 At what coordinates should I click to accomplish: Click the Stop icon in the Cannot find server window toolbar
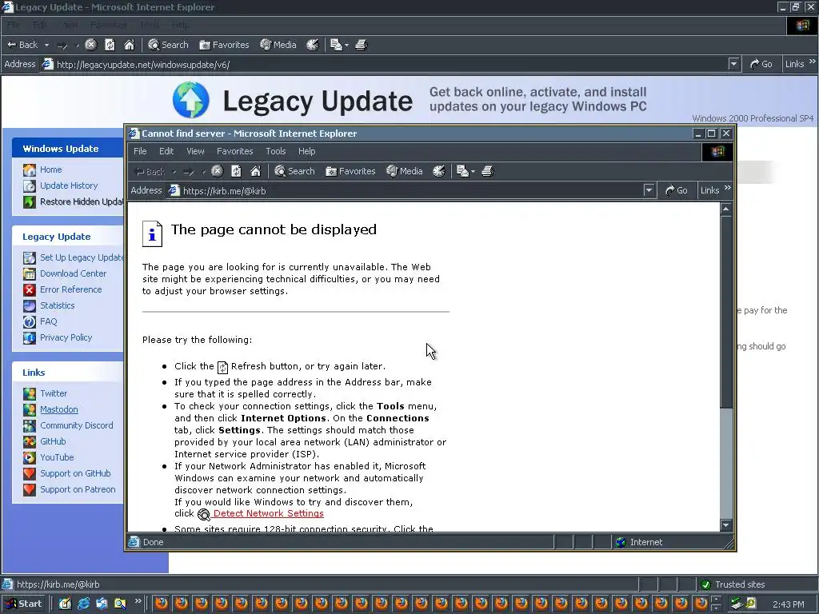(218, 171)
